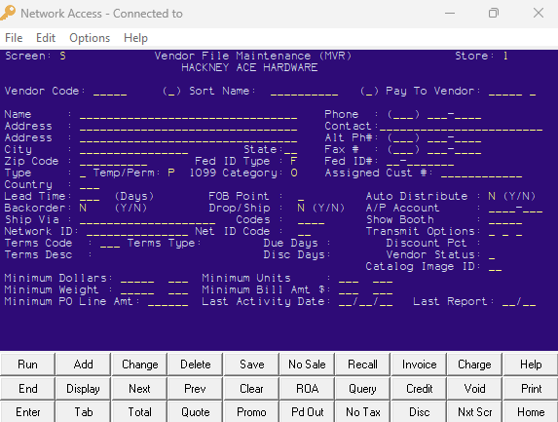Click the Vendor Code field
558x422 pixels.
tap(110, 92)
